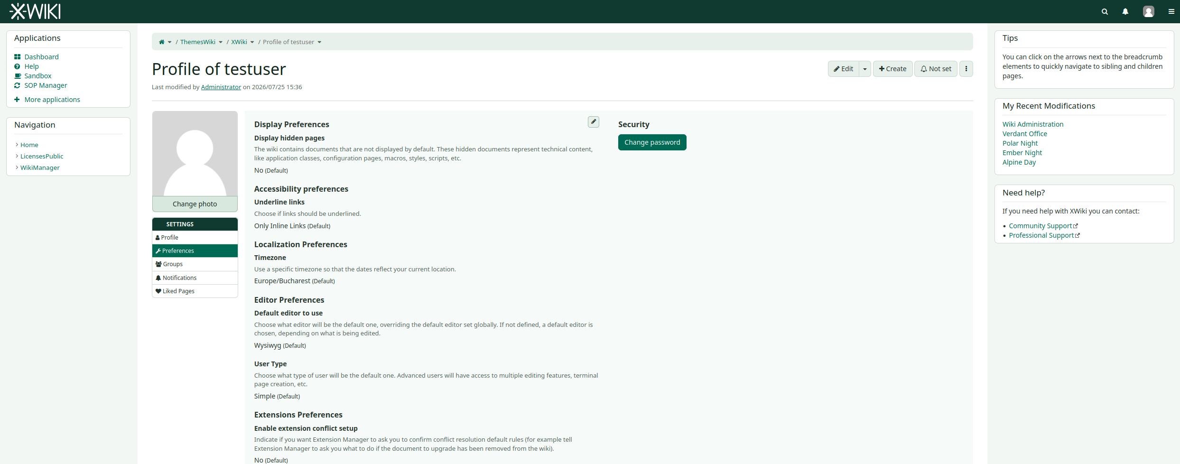
Task: Open the XWiki breadcrumb link
Action: [239, 42]
